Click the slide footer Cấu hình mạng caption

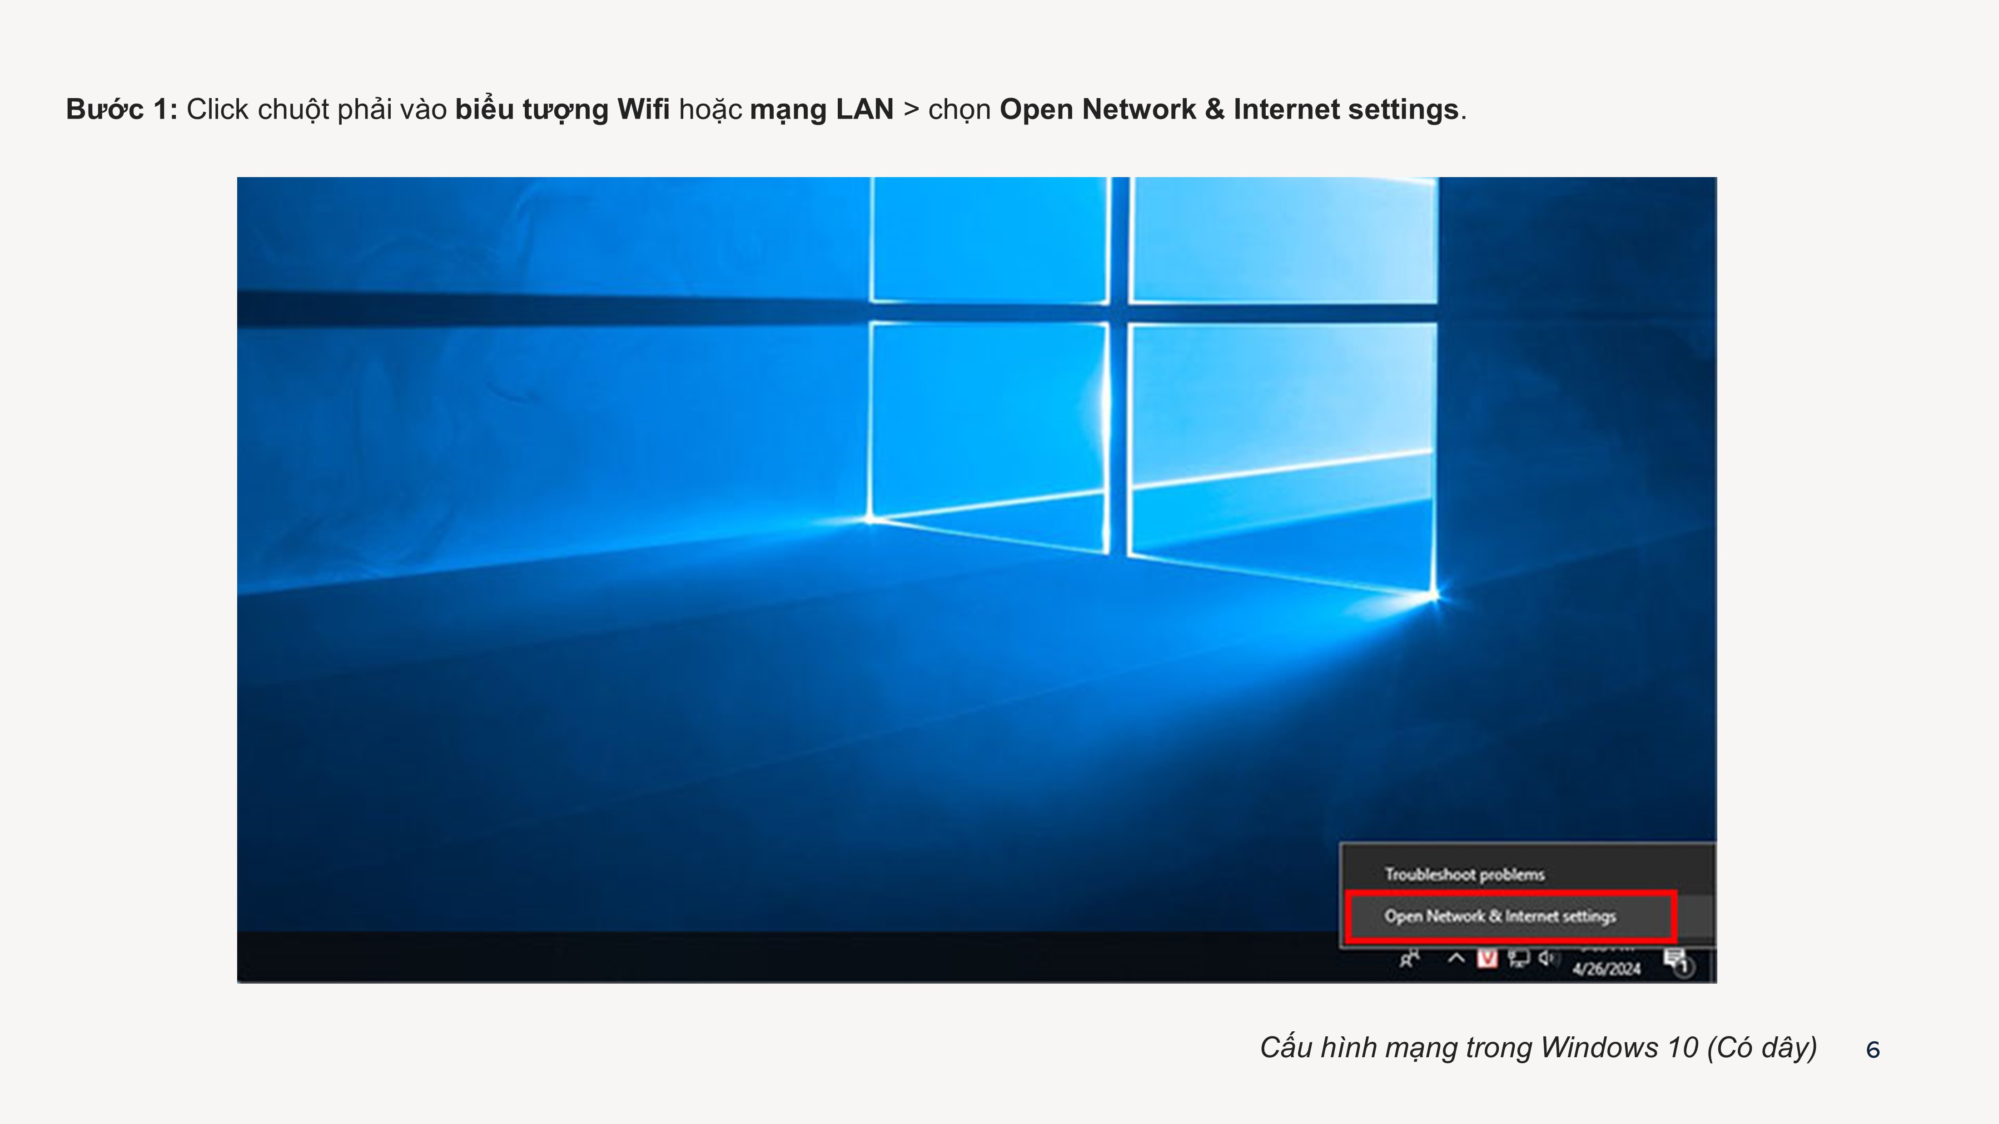(x=1538, y=1048)
